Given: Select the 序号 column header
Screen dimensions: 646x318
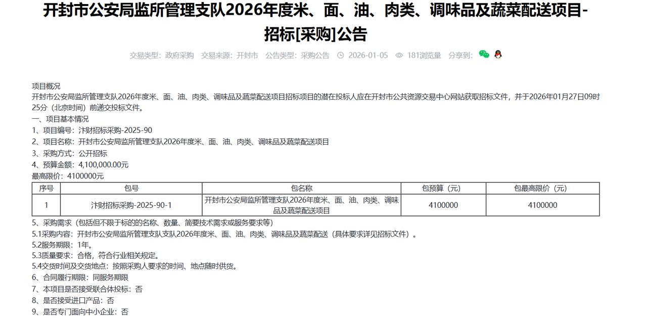Looking at the screenshot, I should point(46,187).
